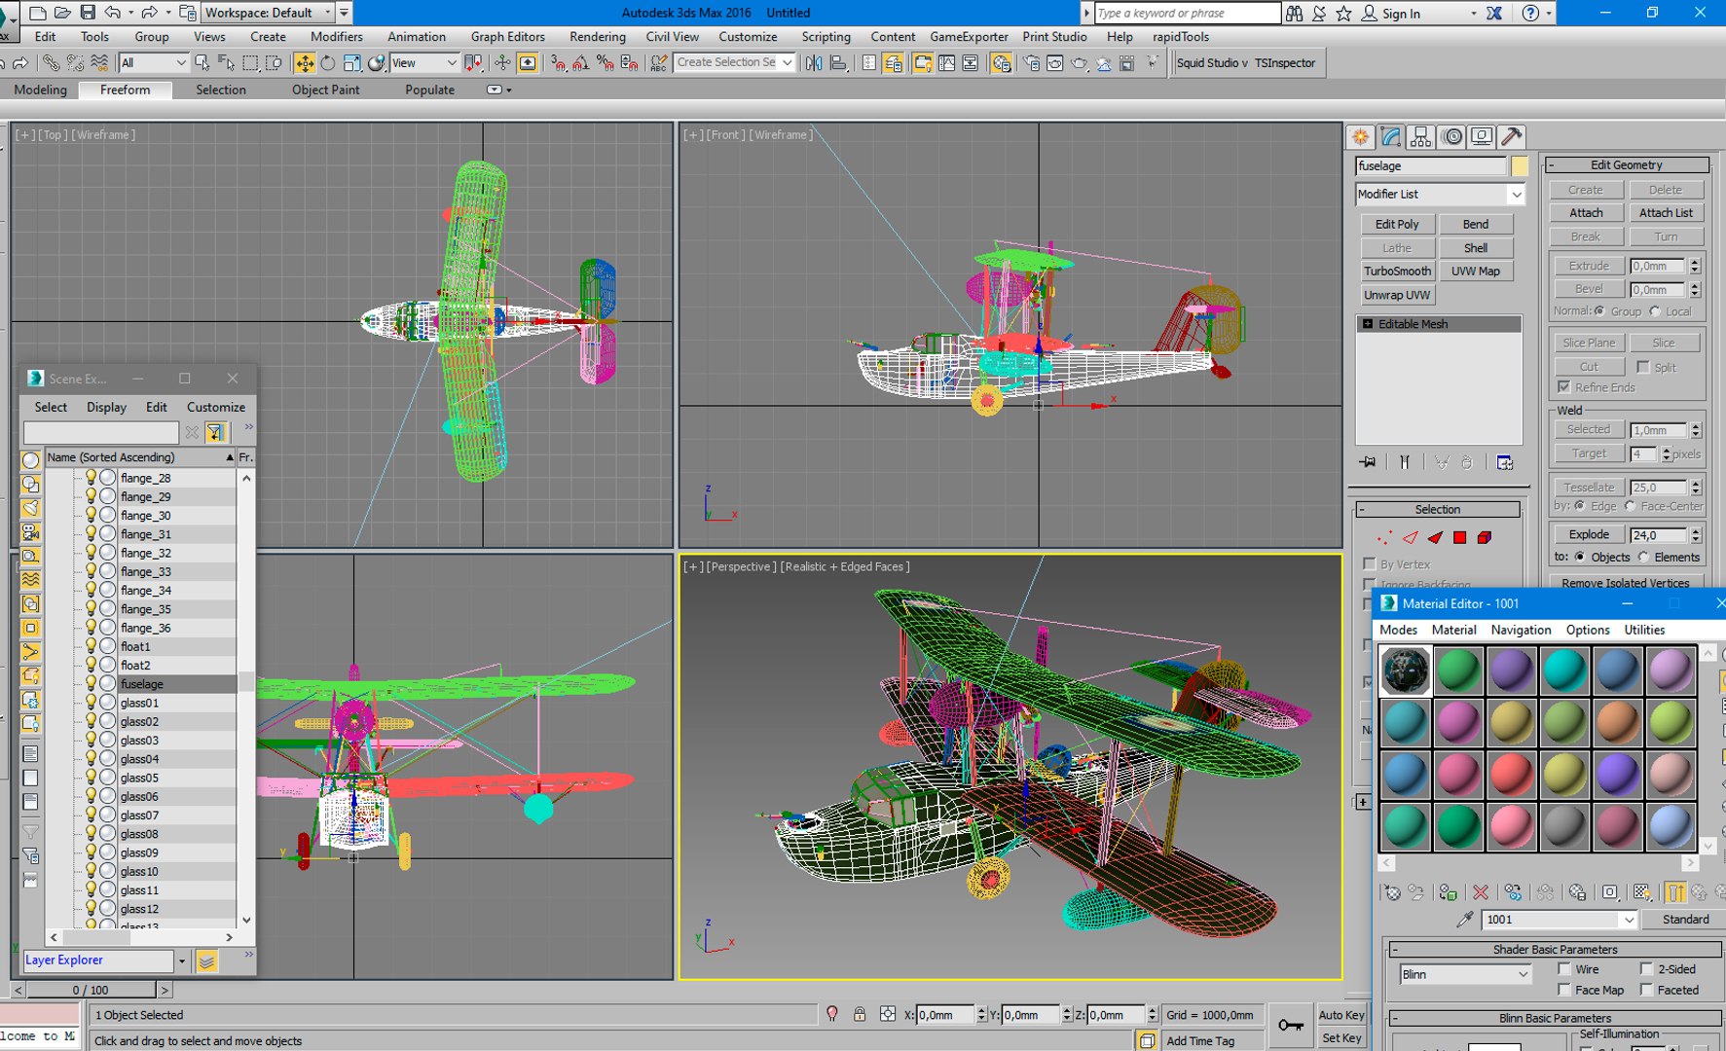Toggle the Split checkbox
Viewport: 1726px width, 1051px height.
1643,367
